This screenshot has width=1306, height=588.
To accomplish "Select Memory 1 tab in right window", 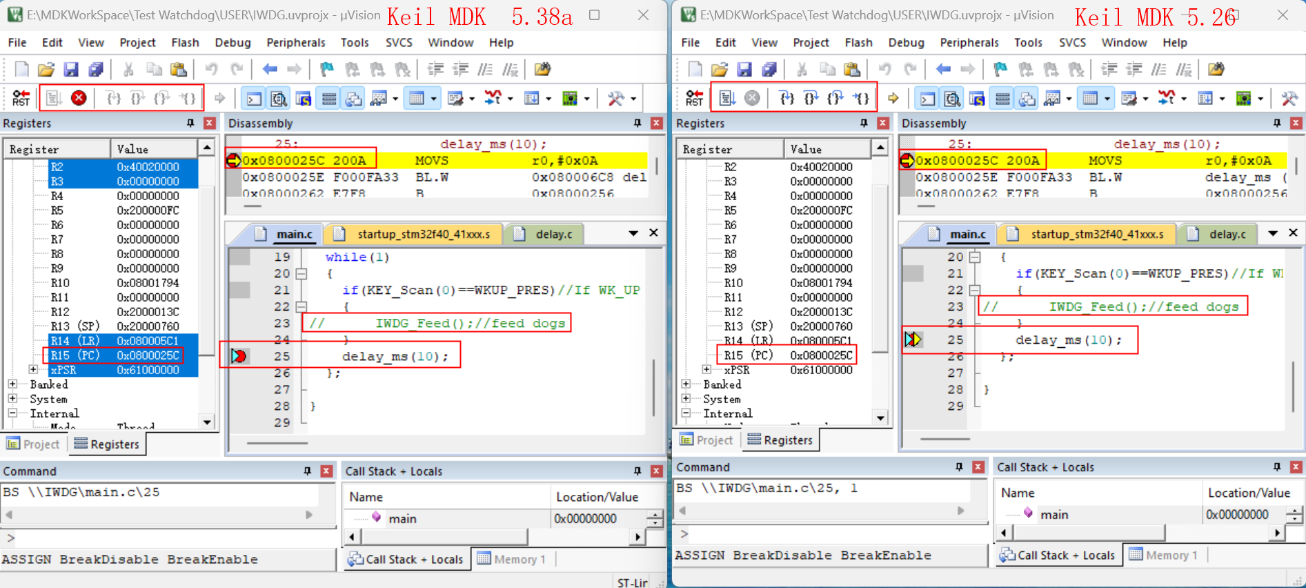I will pos(1163,555).
